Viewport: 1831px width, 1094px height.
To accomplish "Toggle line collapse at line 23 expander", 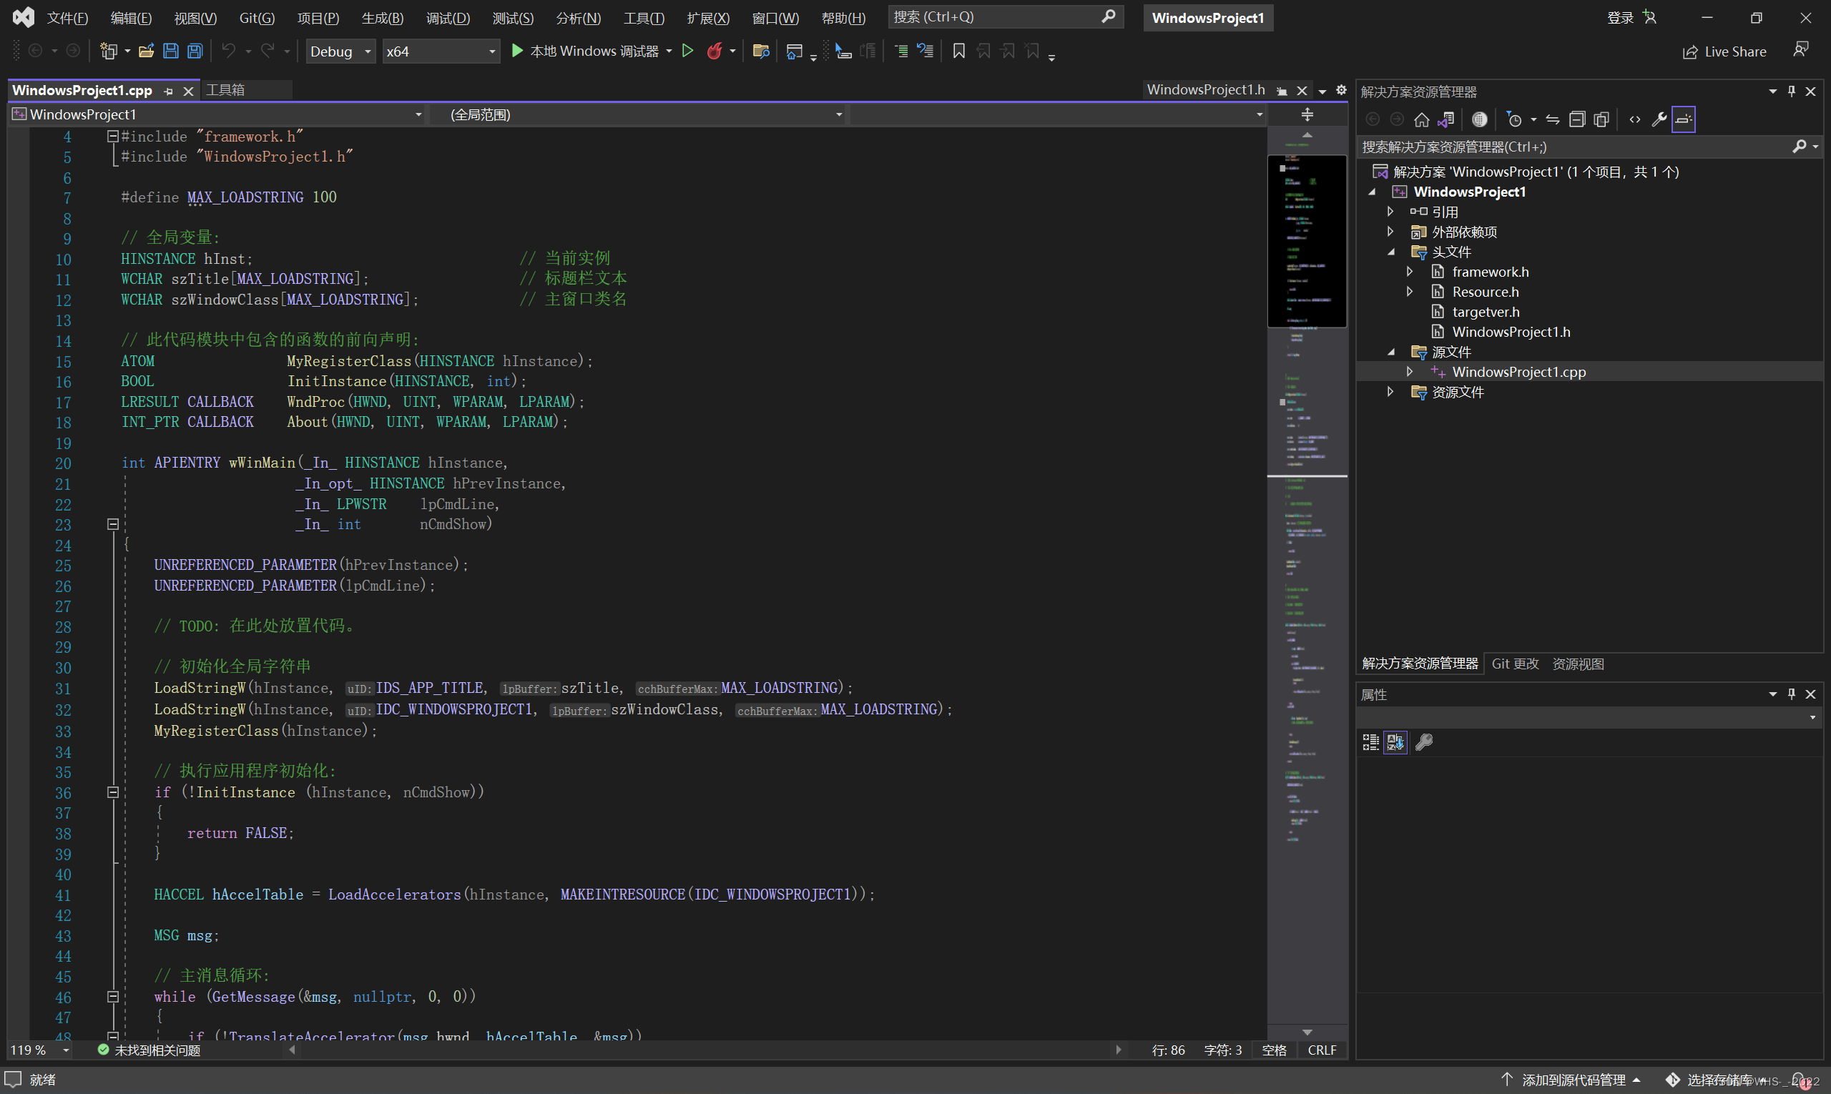I will (113, 523).
